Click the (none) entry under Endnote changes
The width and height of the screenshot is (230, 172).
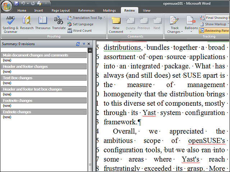tap(7, 117)
